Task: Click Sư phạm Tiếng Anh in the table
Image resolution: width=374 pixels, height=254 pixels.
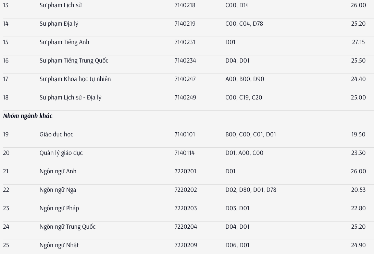Action: [x=64, y=42]
